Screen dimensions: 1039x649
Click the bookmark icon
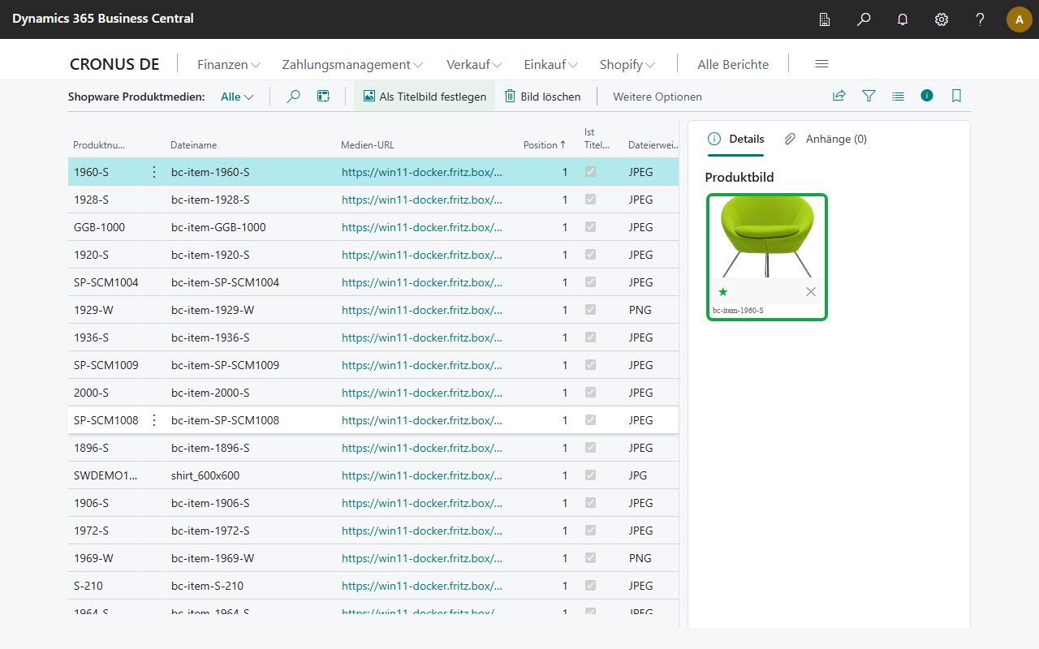(956, 96)
